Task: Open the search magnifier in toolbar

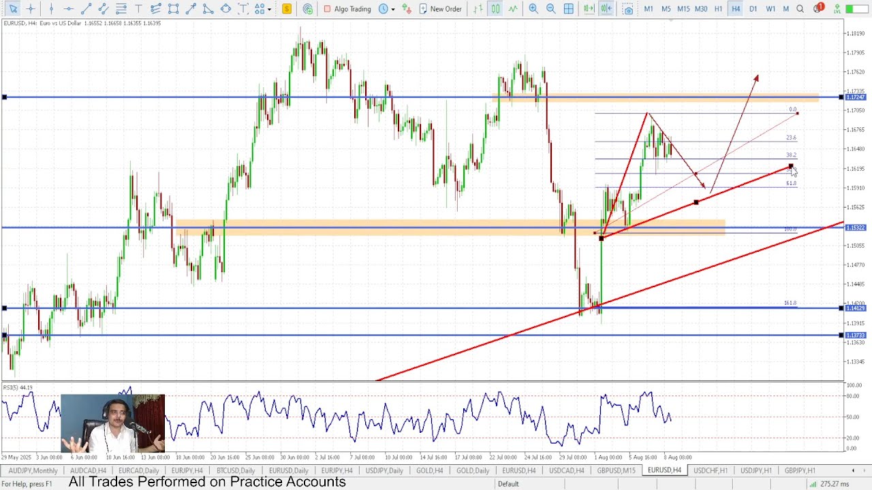Action: click(x=800, y=9)
